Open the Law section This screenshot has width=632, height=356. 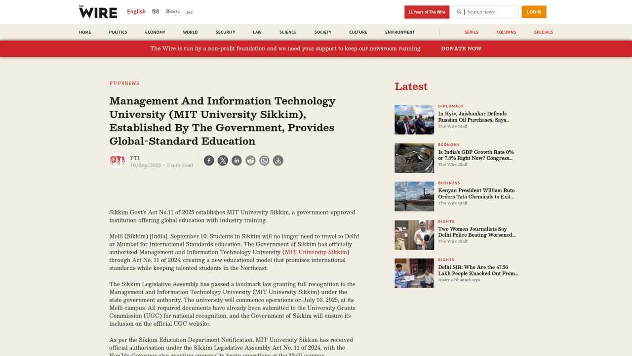257,32
